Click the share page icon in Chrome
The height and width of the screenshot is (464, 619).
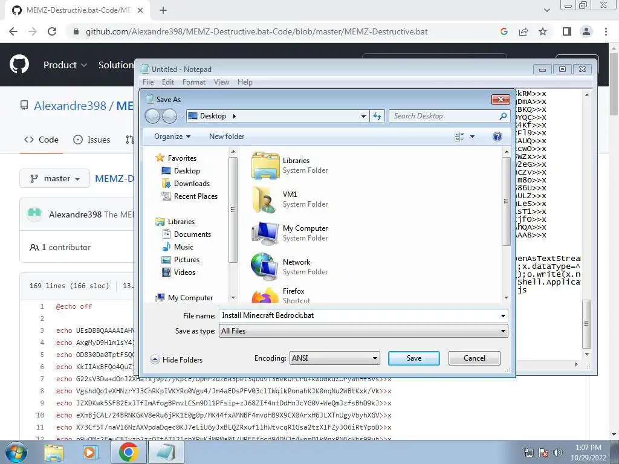click(523, 31)
